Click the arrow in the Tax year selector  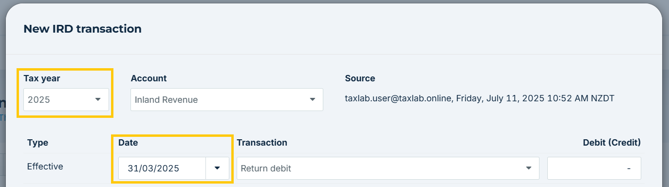coord(98,99)
